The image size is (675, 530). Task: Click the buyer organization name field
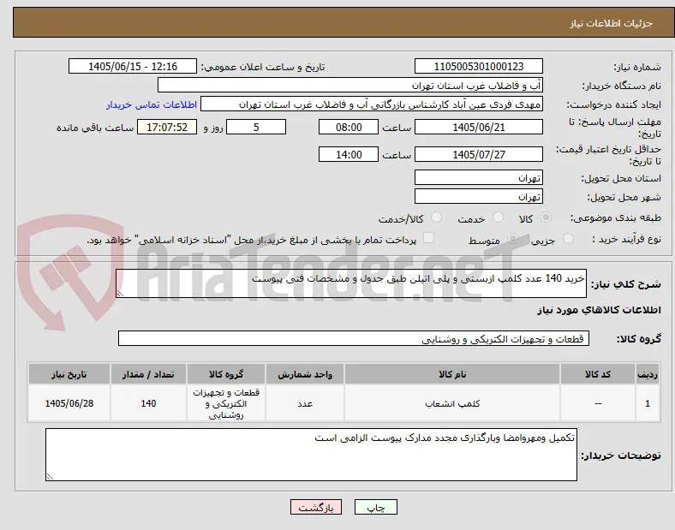350,85
